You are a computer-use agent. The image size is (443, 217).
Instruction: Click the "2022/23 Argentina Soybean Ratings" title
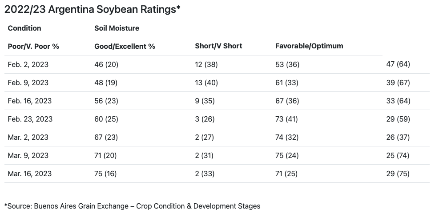click(x=92, y=8)
